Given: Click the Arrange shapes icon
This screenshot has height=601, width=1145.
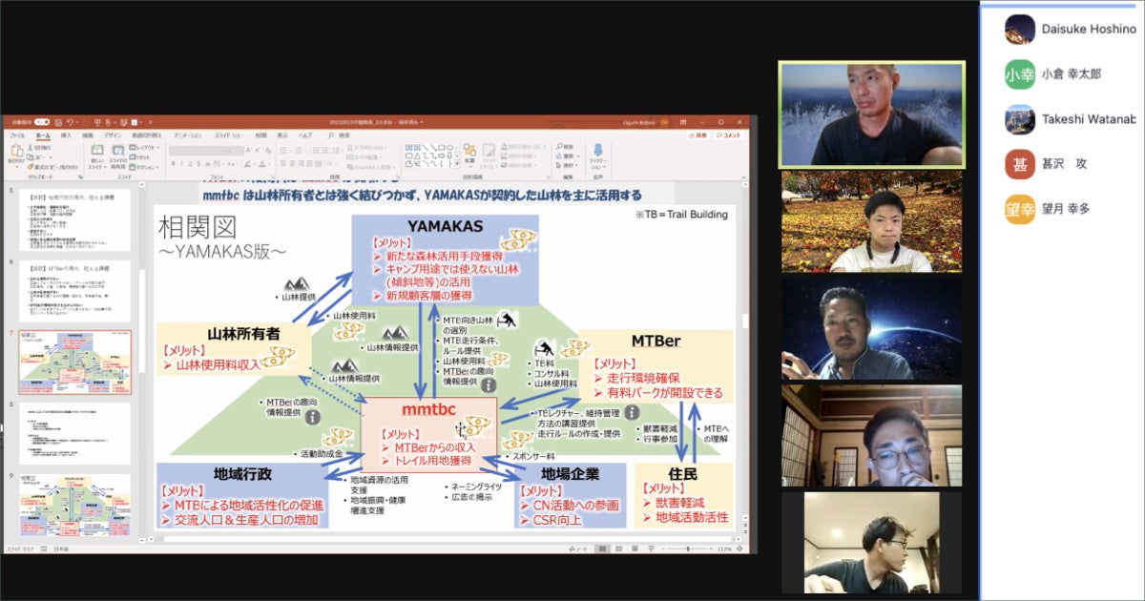Looking at the screenshot, I should click(x=469, y=149).
